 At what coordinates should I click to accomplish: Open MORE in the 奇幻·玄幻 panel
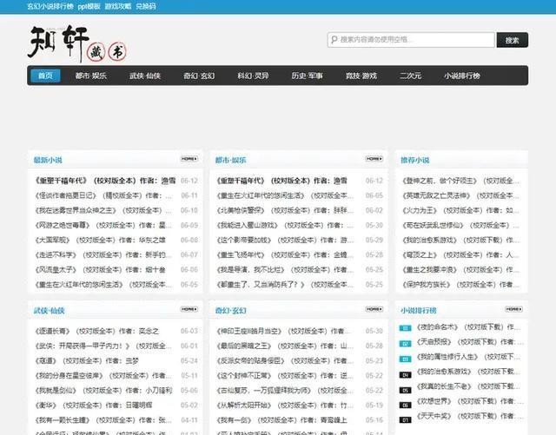pos(374,309)
